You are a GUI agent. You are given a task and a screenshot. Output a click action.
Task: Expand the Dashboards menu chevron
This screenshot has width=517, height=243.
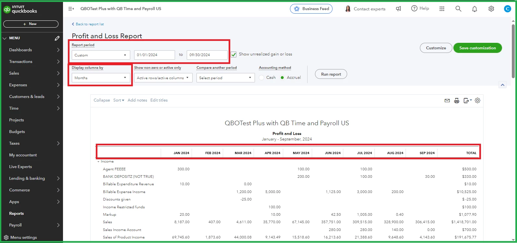point(58,50)
